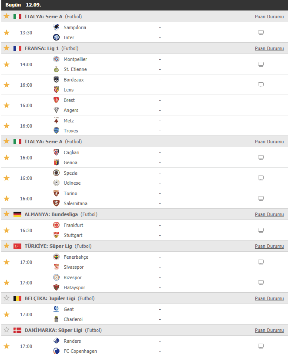Open Puan Durumu for Fransa Lig 1
Screen dimensions: 288x355
pyautogui.click(x=269, y=48)
